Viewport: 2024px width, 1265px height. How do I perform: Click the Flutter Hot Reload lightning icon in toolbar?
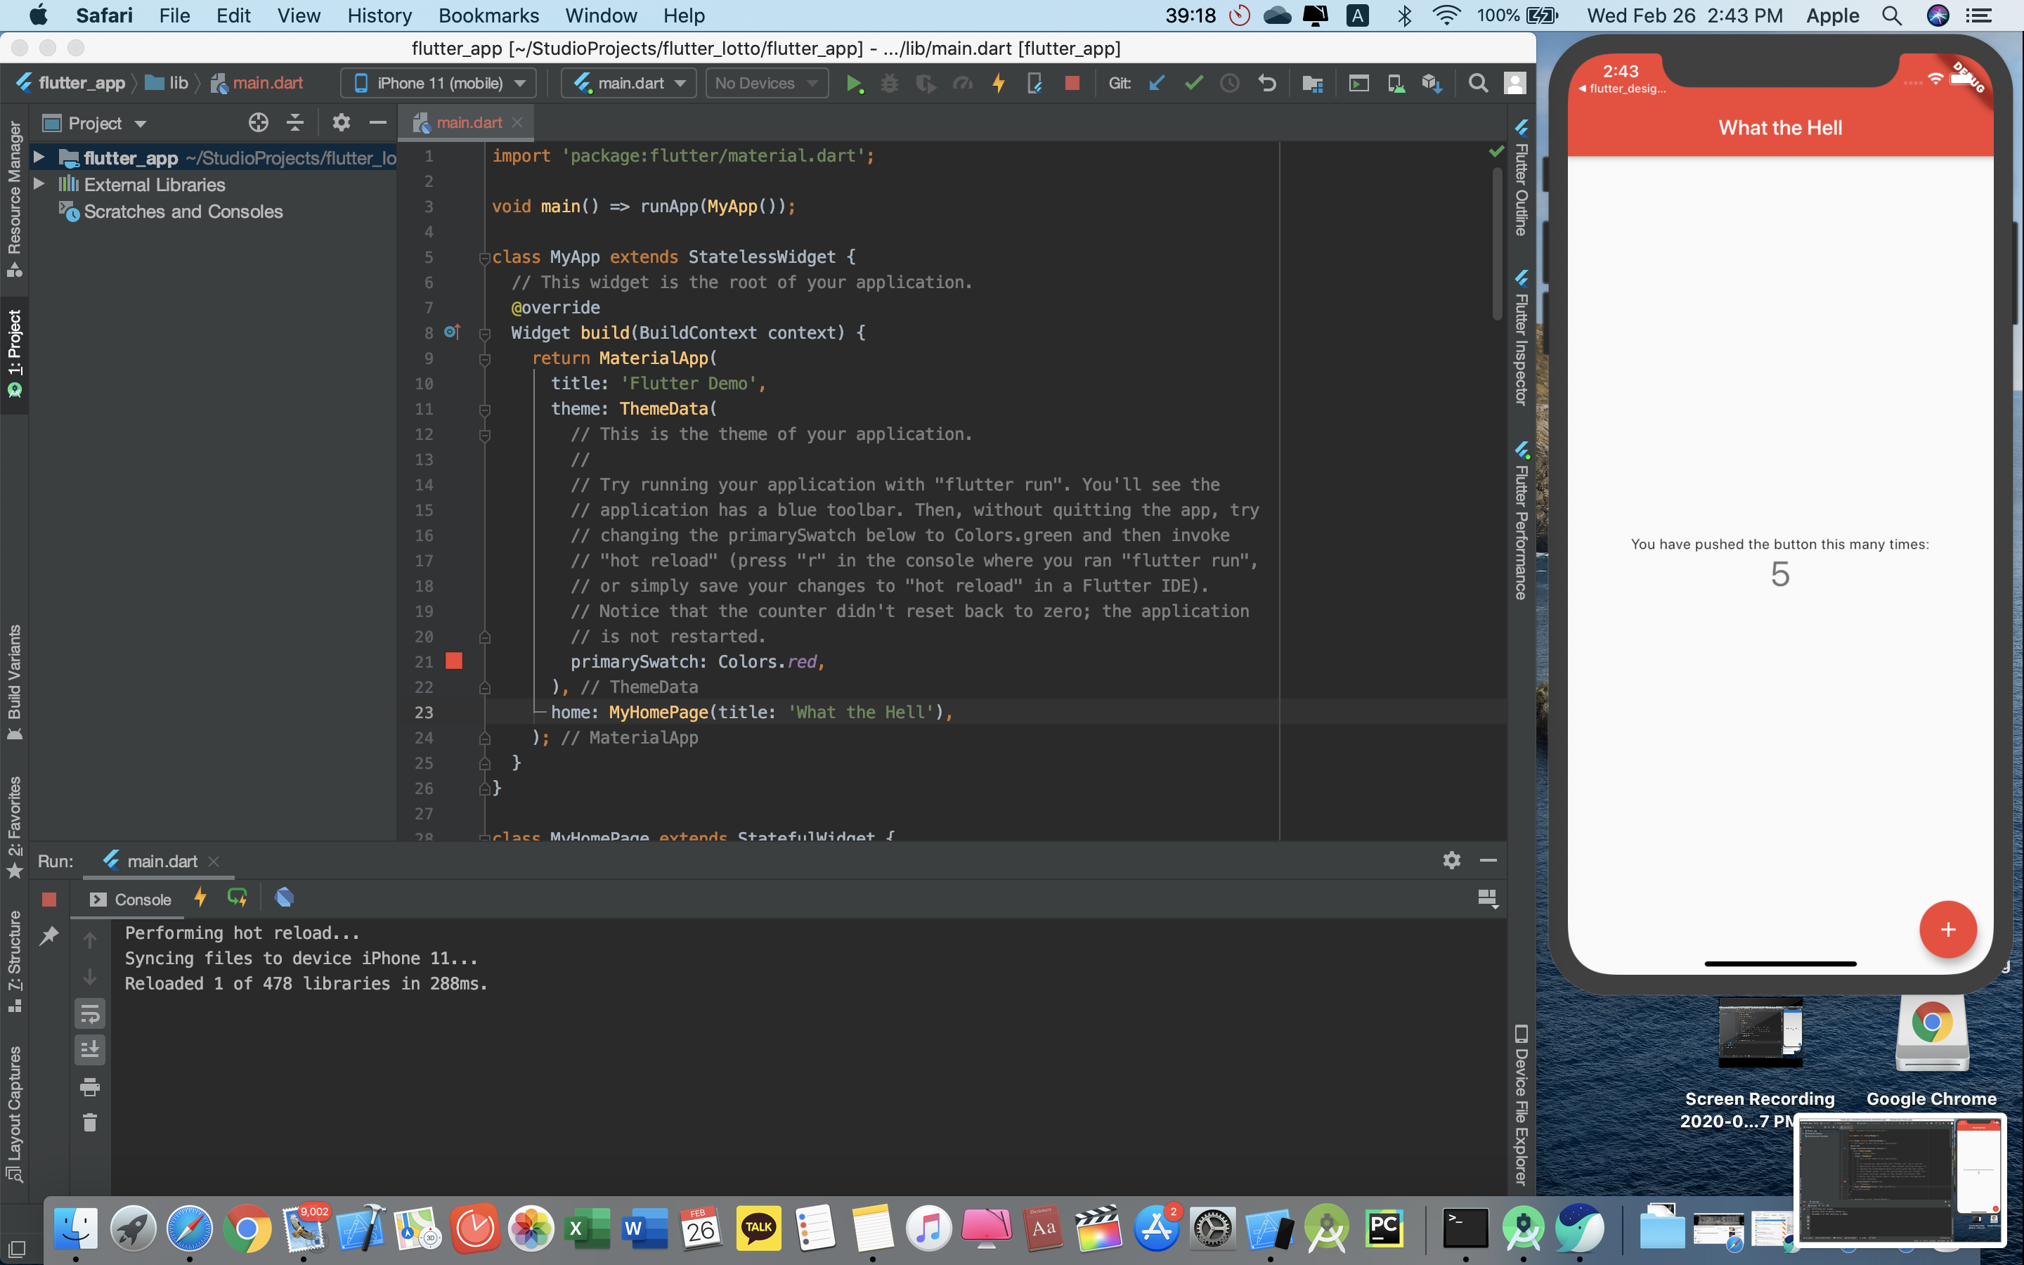[x=999, y=83]
